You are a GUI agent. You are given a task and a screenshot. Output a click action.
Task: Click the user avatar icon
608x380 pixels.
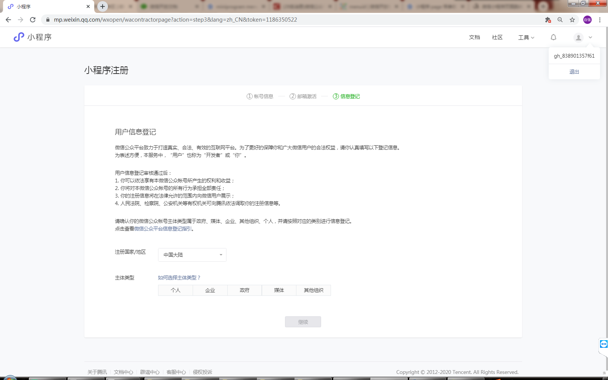(578, 37)
